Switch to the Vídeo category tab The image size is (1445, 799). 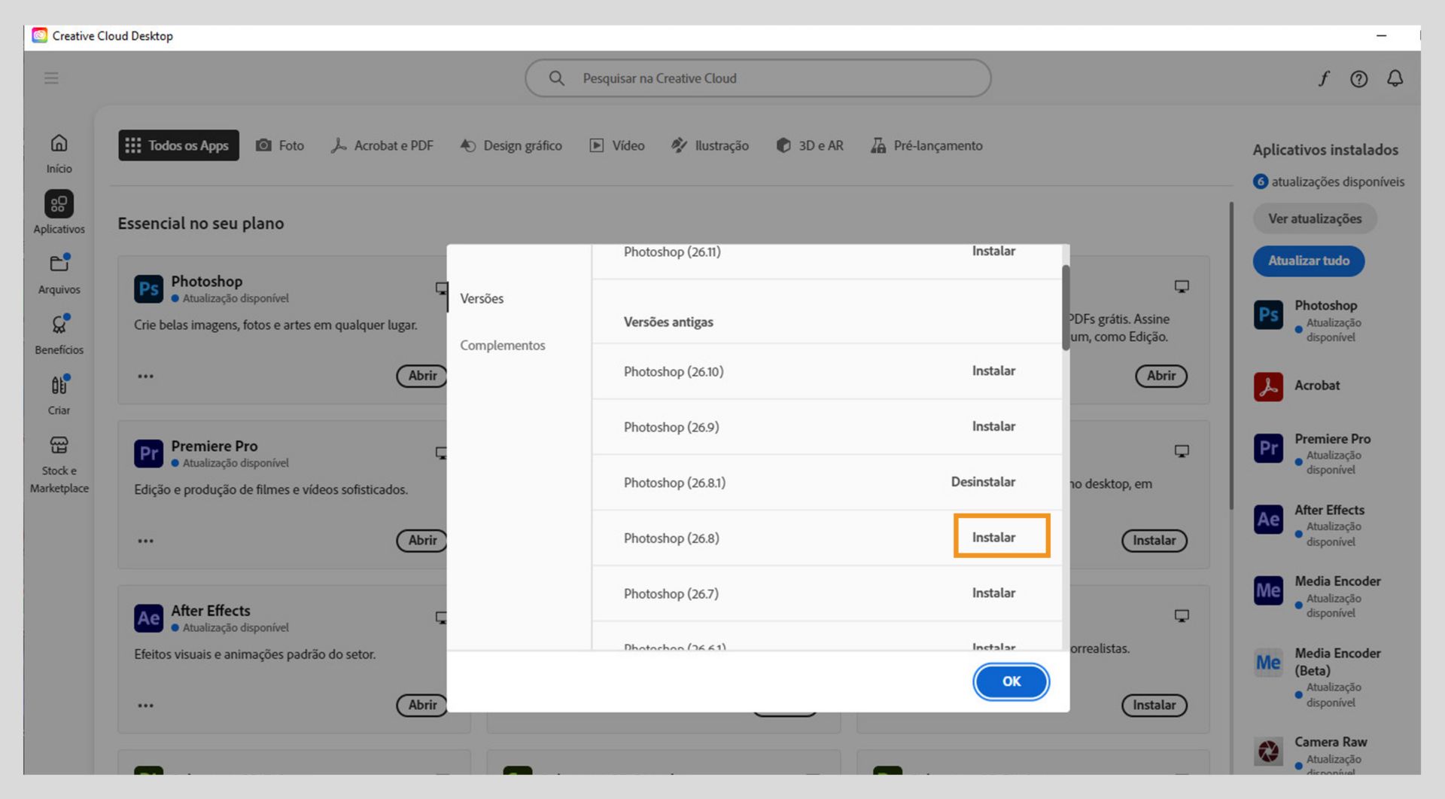tap(617, 145)
